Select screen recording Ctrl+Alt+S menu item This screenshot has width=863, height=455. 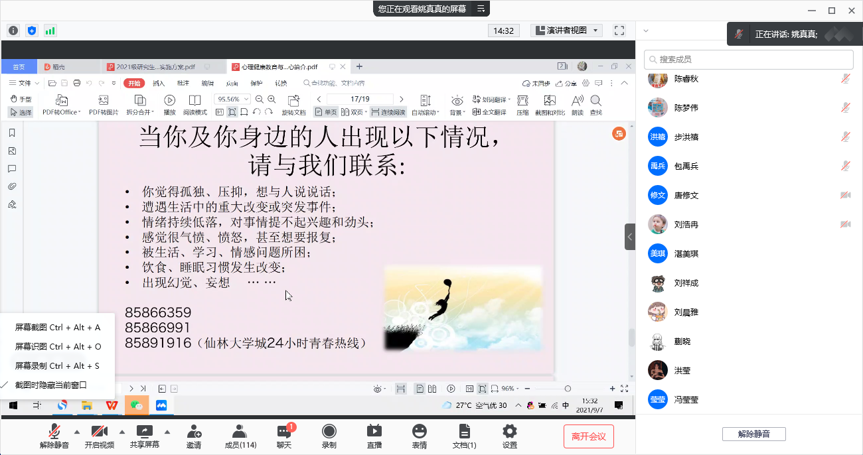[57, 365]
